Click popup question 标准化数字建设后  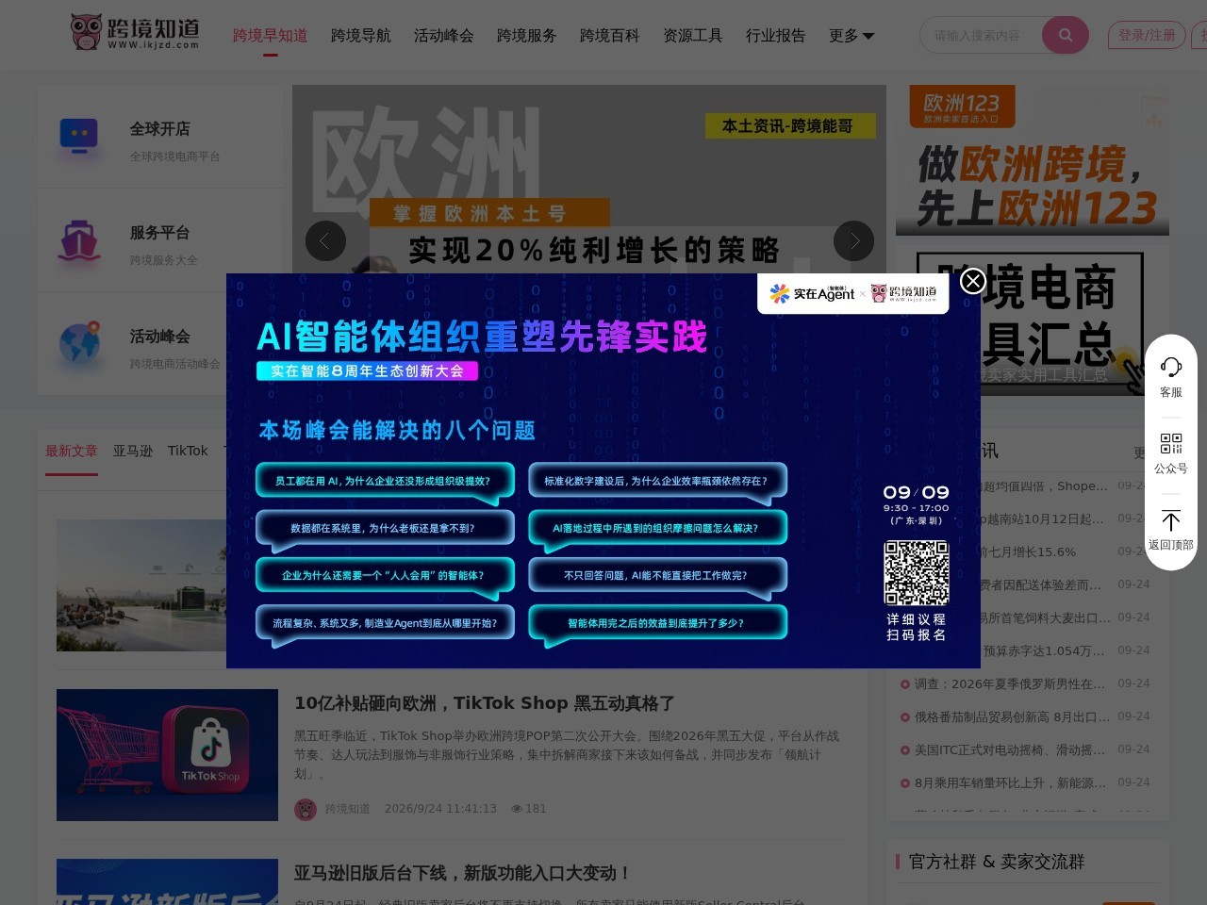click(657, 481)
